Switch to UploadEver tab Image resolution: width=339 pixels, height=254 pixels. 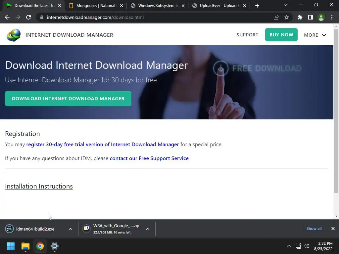[219, 6]
